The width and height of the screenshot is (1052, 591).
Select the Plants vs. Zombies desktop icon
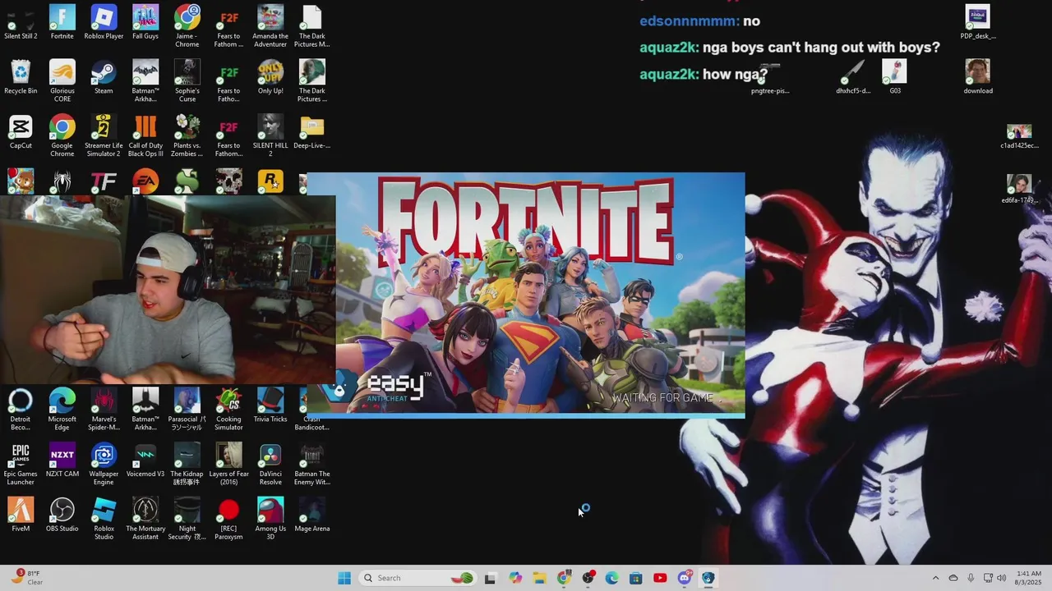[x=187, y=135]
